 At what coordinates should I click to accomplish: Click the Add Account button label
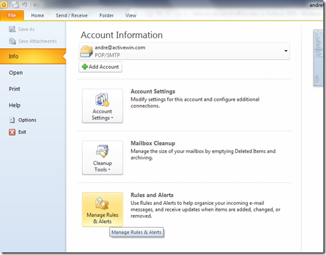[x=104, y=67]
